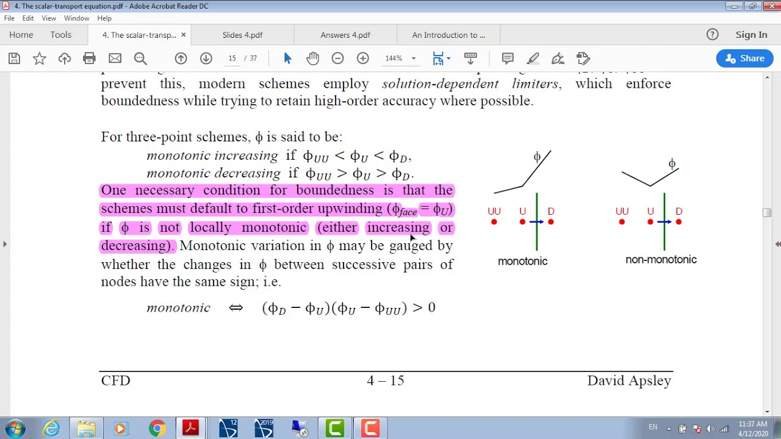Zoom in with the plus button
This screenshot has height=439, width=781.
(363, 59)
